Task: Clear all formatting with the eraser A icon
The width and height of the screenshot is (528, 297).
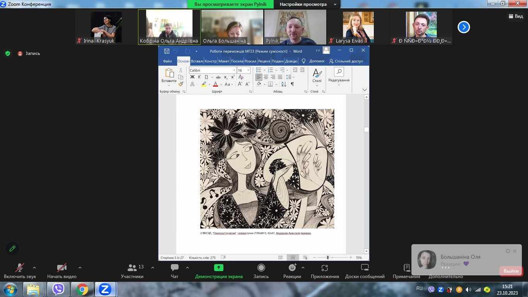Action: coord(241,77)
